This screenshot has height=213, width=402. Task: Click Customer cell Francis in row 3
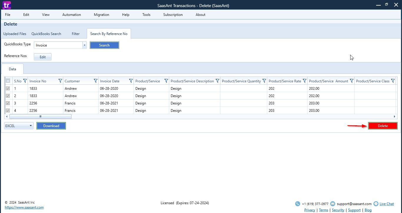pyautogui.click(x=81, y=103)
